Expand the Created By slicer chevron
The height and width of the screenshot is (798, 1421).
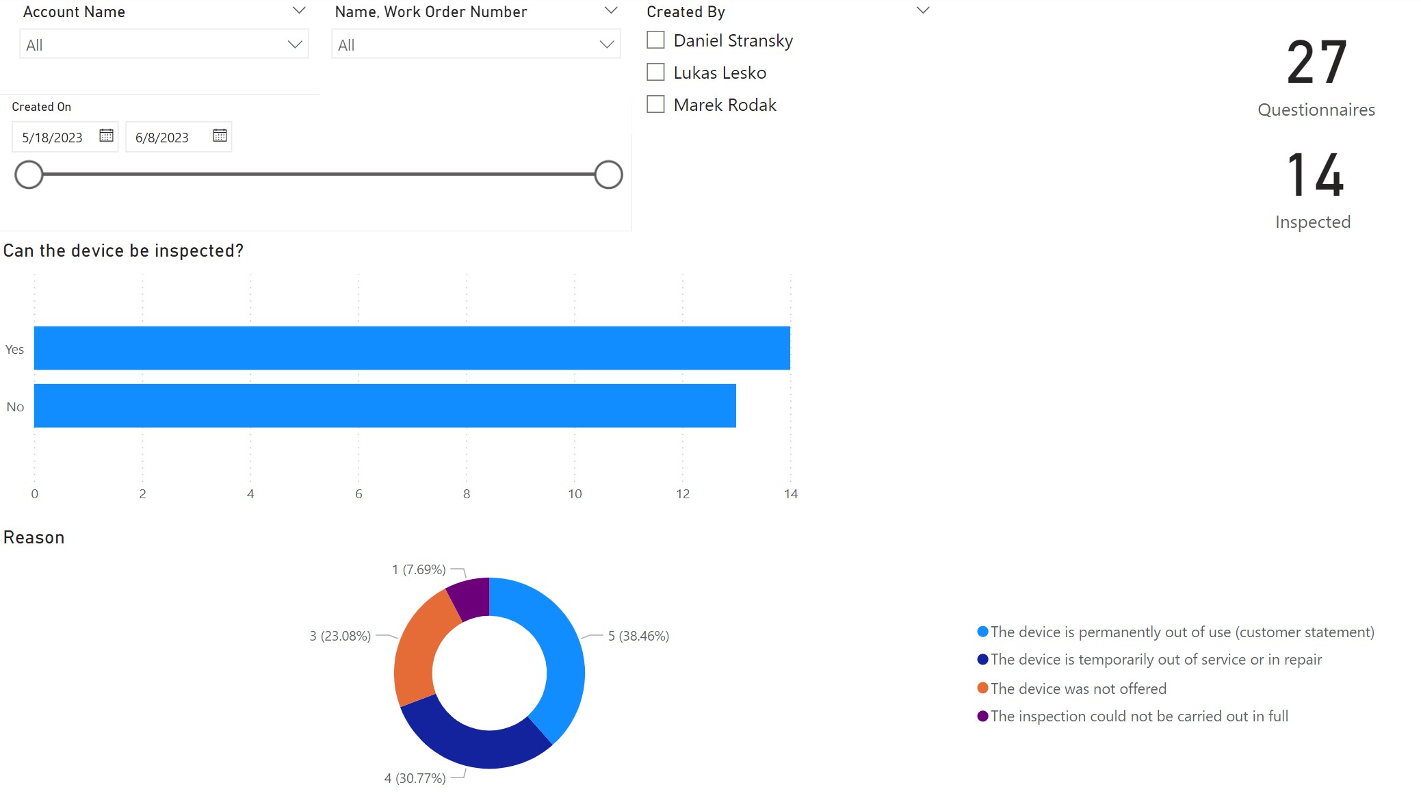(x=922, y=10)
